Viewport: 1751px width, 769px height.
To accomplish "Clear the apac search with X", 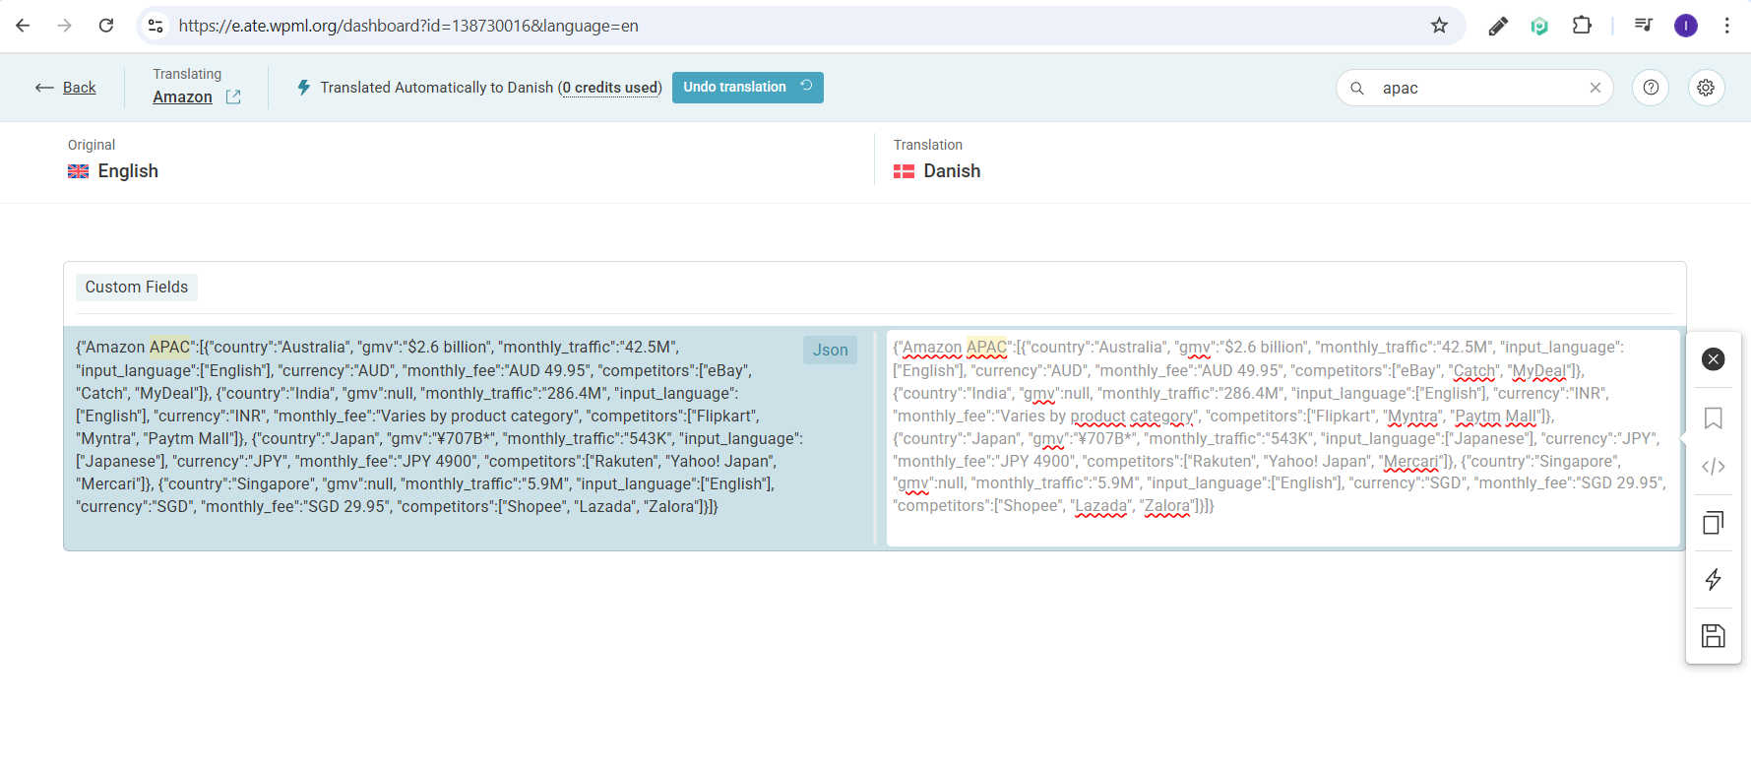I will pos(1595,88).
